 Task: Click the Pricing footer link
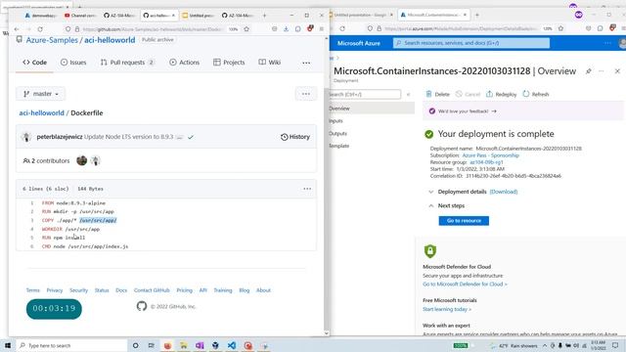(x=185, y=290)
